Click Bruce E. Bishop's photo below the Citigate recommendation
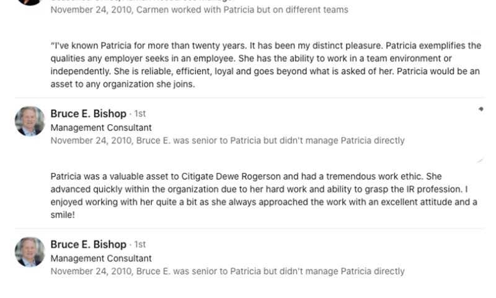496x298 pixels. click(x=30, y=251)
